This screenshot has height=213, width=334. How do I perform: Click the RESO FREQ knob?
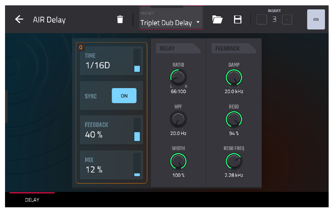click(234, 161)
